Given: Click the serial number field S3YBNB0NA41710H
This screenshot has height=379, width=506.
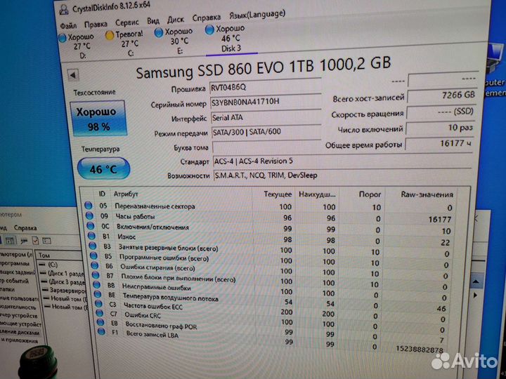Looking at the screenshot, I should coord(266,102).
